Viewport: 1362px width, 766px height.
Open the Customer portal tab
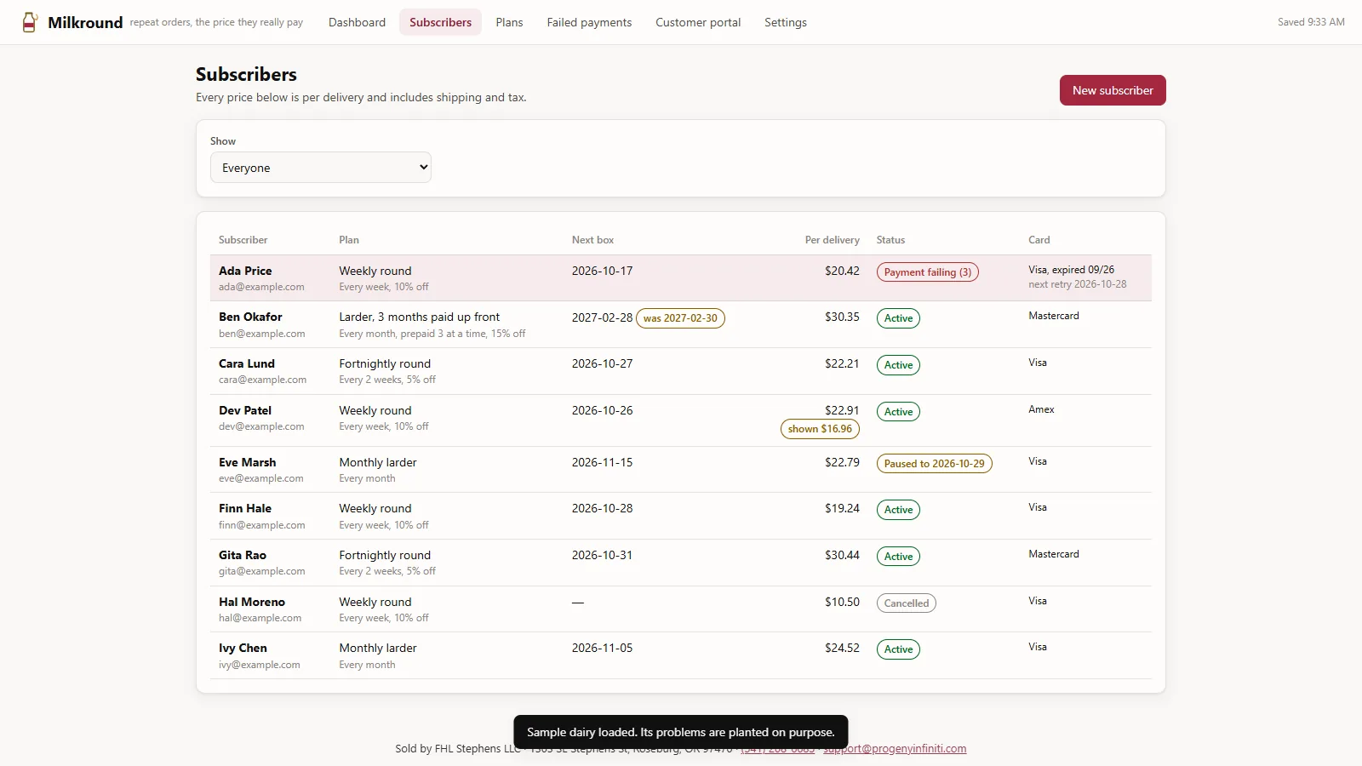tap(698, 22)
